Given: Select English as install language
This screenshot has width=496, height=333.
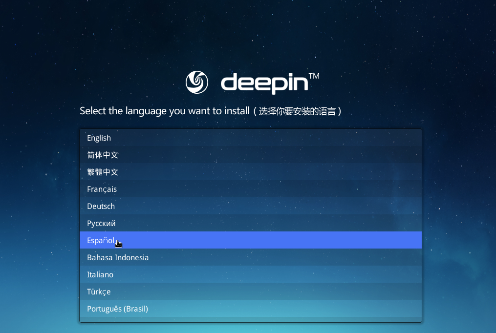Looking at the screenshot, I should 251,138.
